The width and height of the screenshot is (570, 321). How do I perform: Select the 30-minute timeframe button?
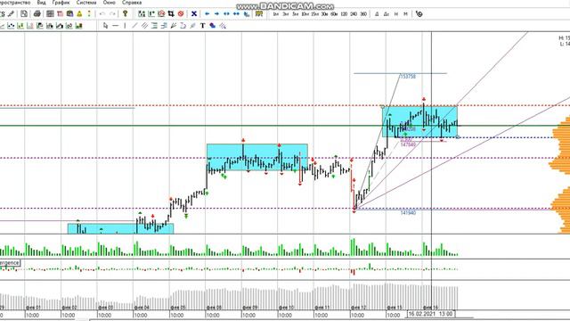point(324,14)
